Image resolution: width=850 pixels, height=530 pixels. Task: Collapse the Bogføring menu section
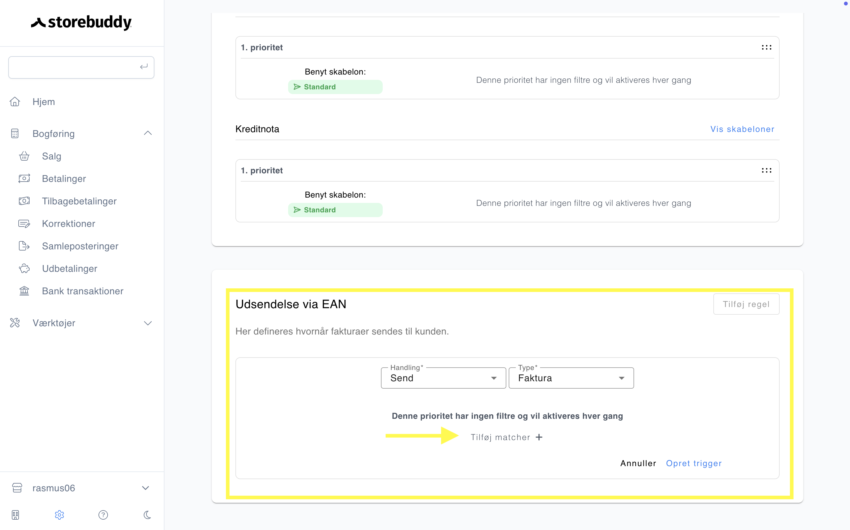point(148,133)
